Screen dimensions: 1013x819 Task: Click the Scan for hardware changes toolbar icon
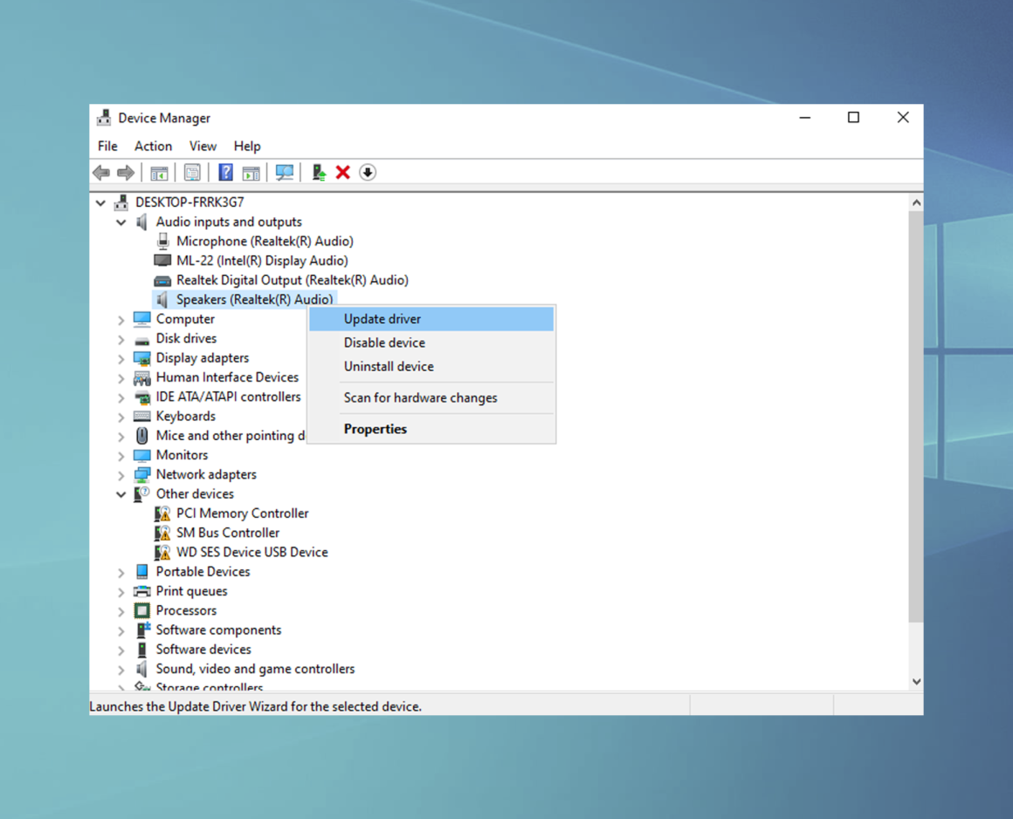pyautogui.click(x=284, y=172)
